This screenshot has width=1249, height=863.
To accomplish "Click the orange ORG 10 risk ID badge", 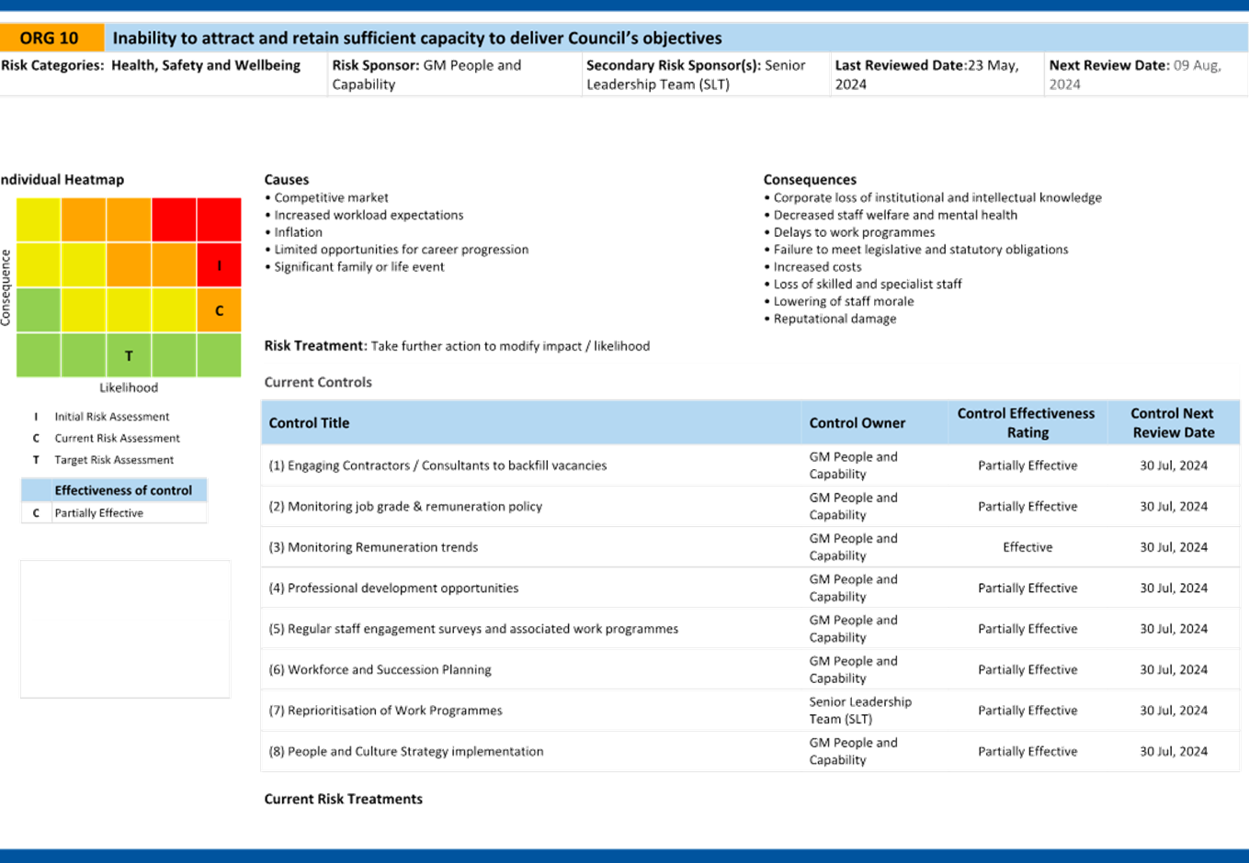I will 51,38.
